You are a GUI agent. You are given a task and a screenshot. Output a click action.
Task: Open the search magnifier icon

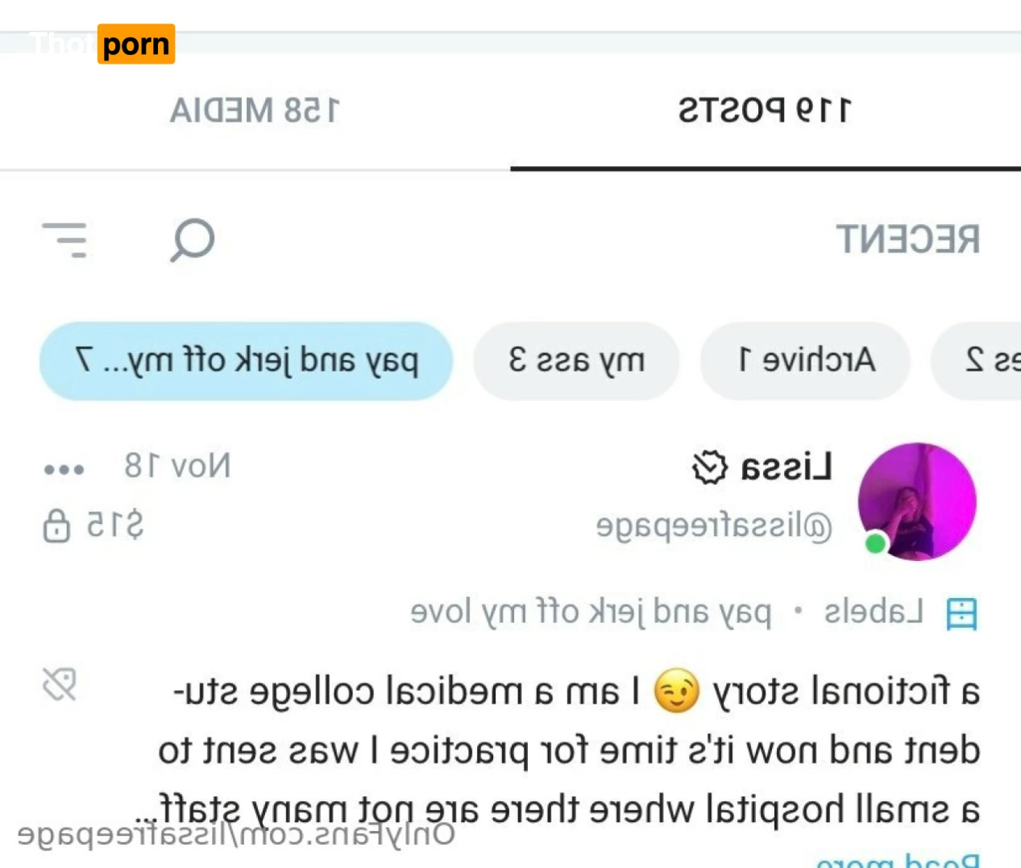(x=193, y=239)
